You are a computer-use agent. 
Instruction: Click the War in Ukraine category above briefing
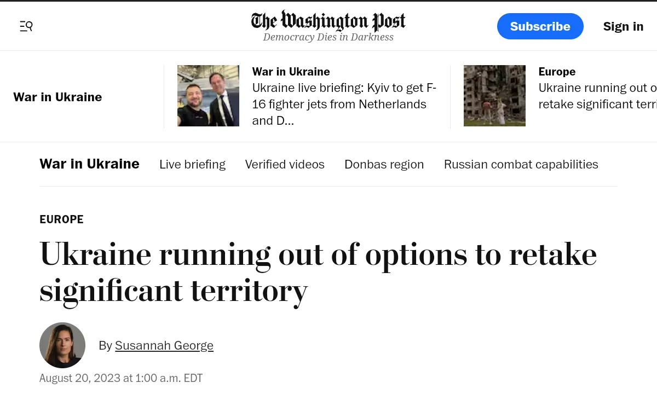[291, 72]
